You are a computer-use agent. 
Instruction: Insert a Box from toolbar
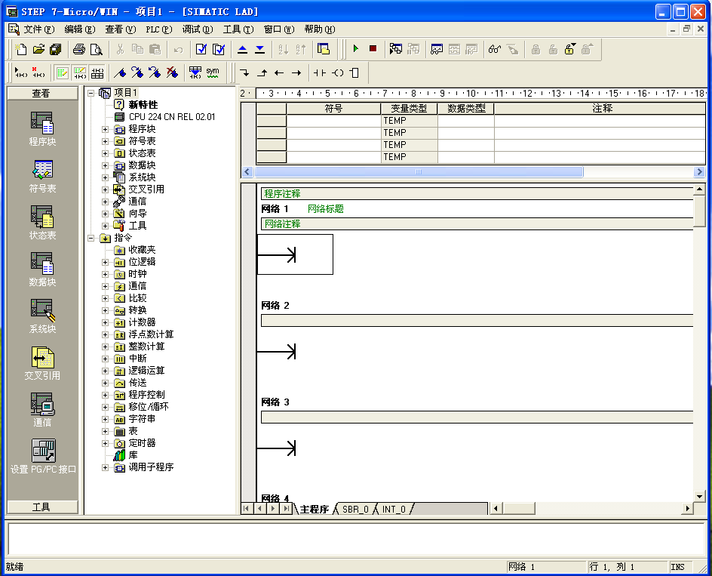click(355, 72)
